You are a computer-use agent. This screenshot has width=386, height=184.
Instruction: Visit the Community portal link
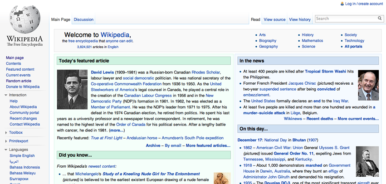click(24, 113)
